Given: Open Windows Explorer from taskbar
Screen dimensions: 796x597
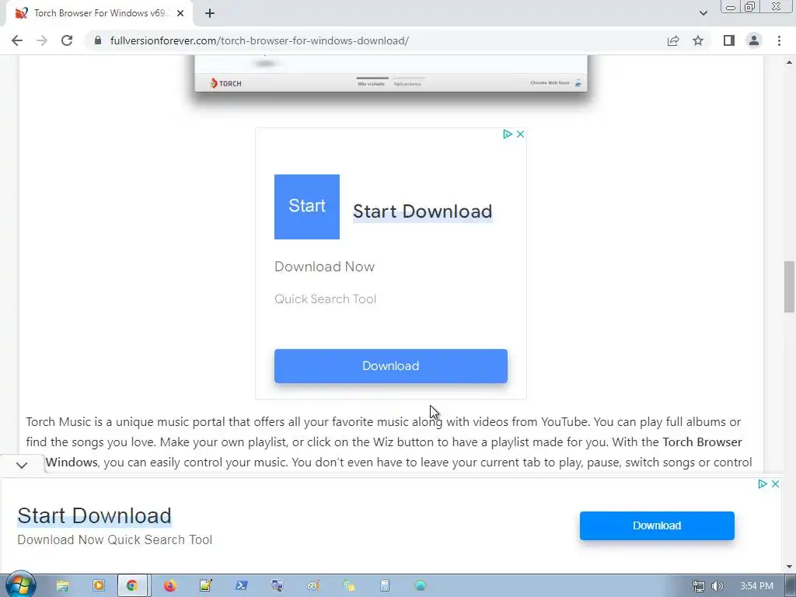Looking at the screenshot, I should tap(62, 586).
